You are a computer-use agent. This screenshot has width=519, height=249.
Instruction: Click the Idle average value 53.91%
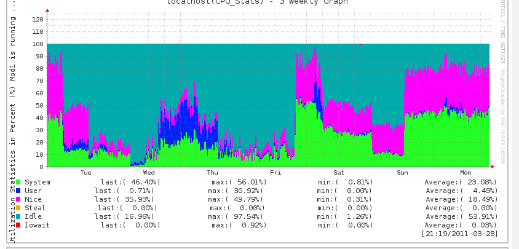(479, 216)
